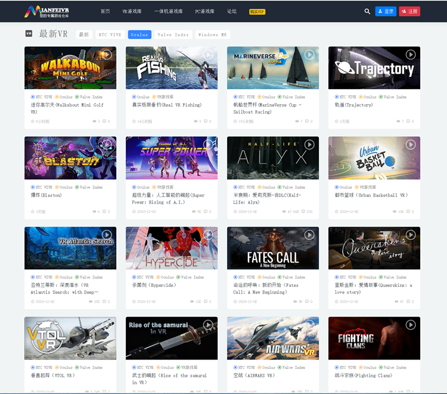Open the Urban Basketball thumbnail image
447x394 pixels.
[374, 158]
